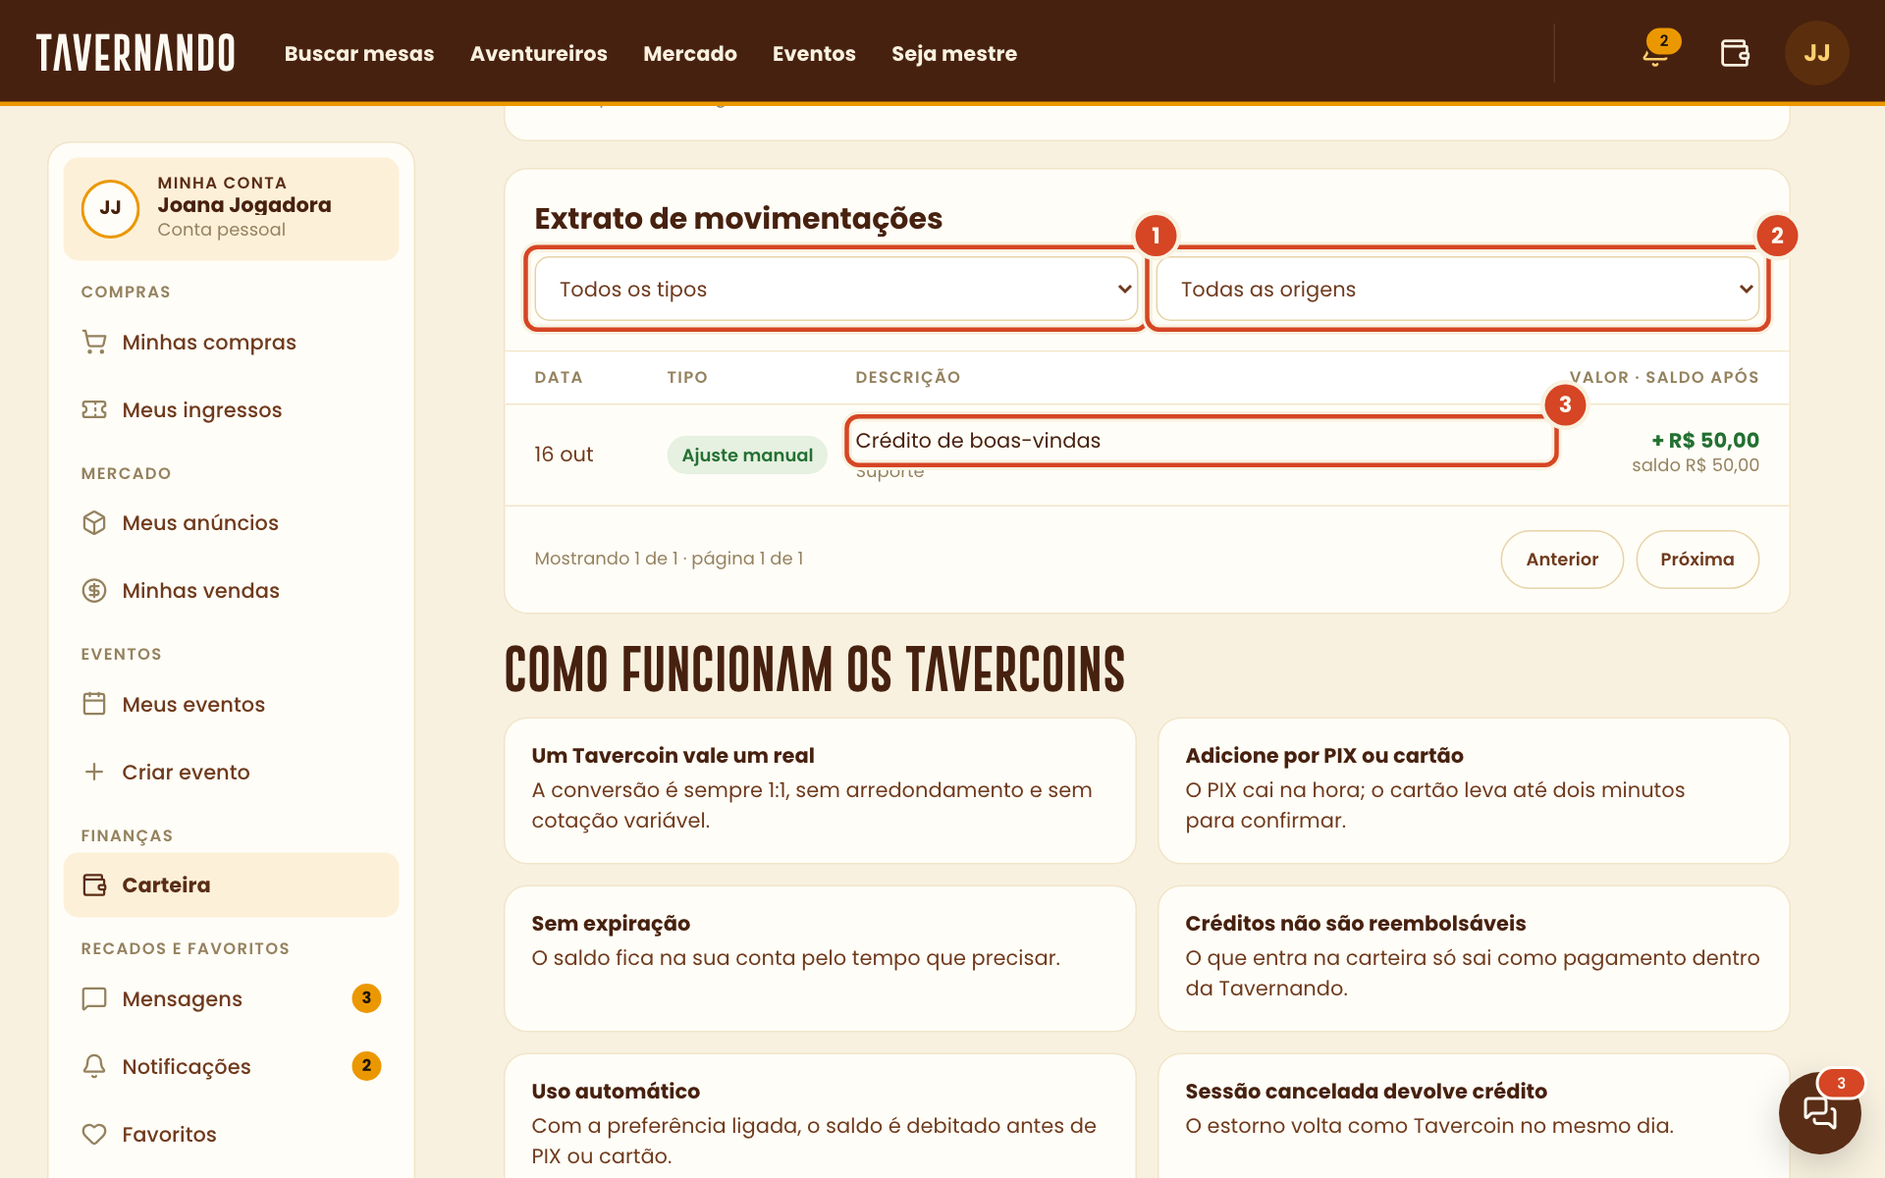Click the heart icon beside Favoritos
Viewport: 1885px width, 1178px height.
94,1134
